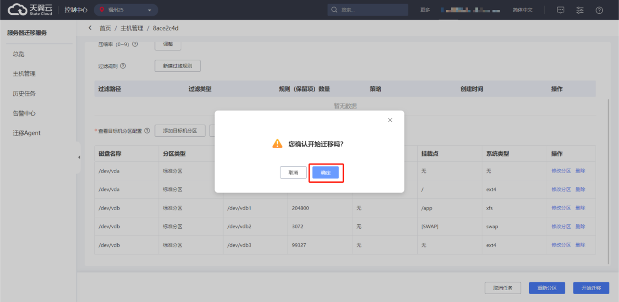Open 告警中心 in sidebar
Viewport: 619px width, 302px height.
24,113
